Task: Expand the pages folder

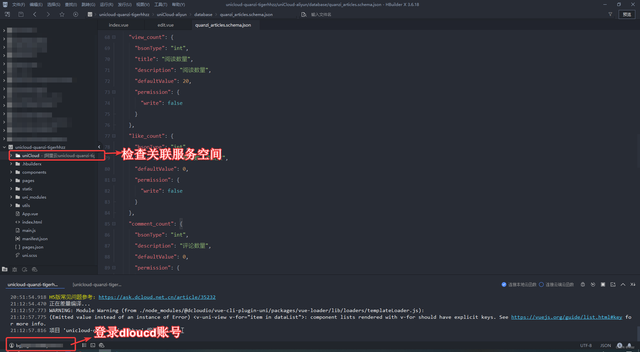Action: [x=11, y=180]
